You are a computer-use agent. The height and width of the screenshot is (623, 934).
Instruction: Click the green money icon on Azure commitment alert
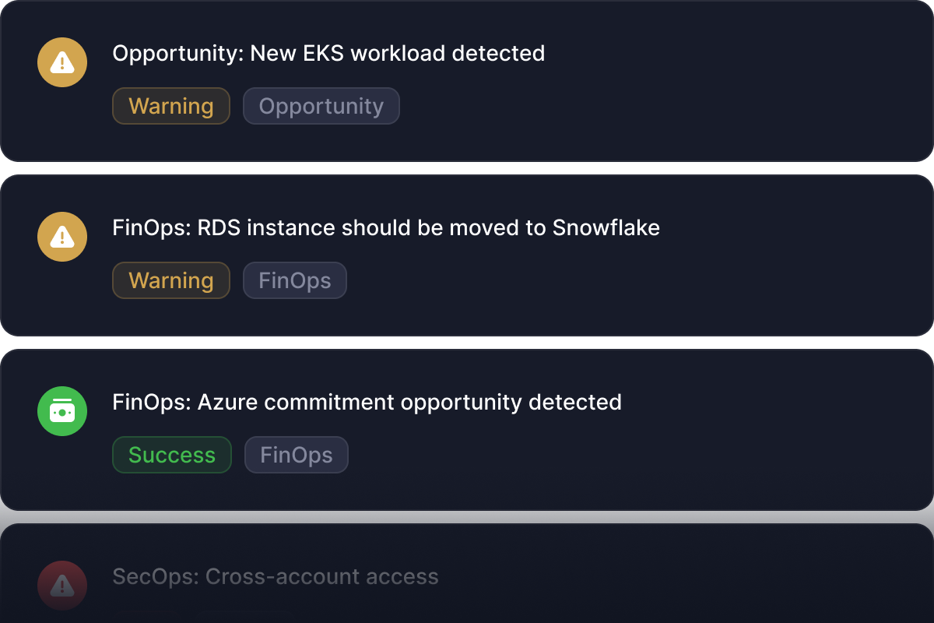(62, 411)
